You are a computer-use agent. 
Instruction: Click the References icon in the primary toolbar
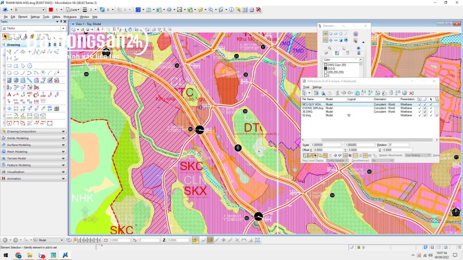pos(149,10)
